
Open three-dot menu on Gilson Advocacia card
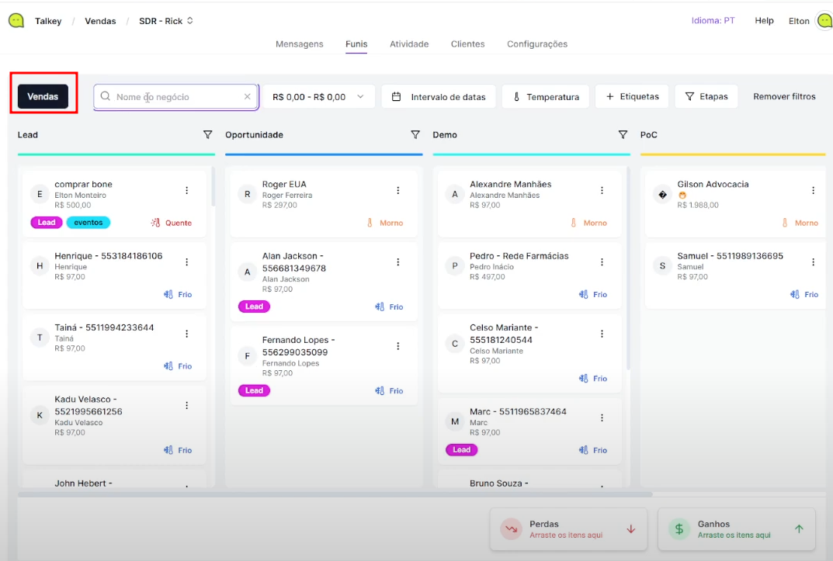(x=813, y=190)
